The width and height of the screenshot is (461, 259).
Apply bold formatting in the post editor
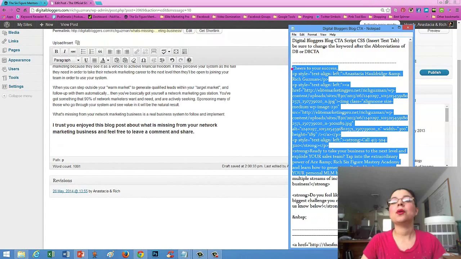click(56, 51)
